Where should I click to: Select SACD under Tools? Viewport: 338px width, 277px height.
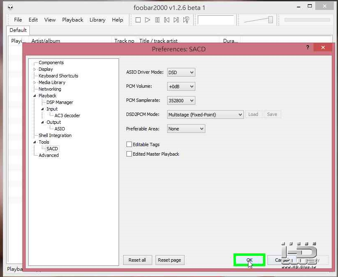(52, 149)
